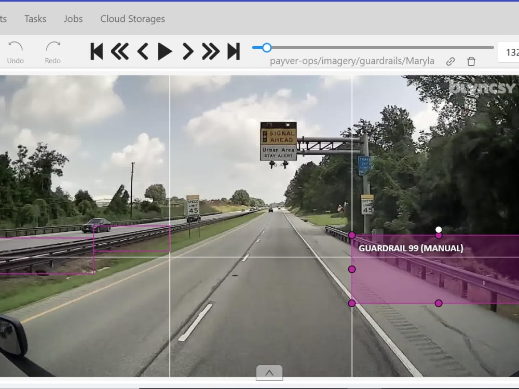
Task: Click the frame number input field
Action: click(509, 52)
